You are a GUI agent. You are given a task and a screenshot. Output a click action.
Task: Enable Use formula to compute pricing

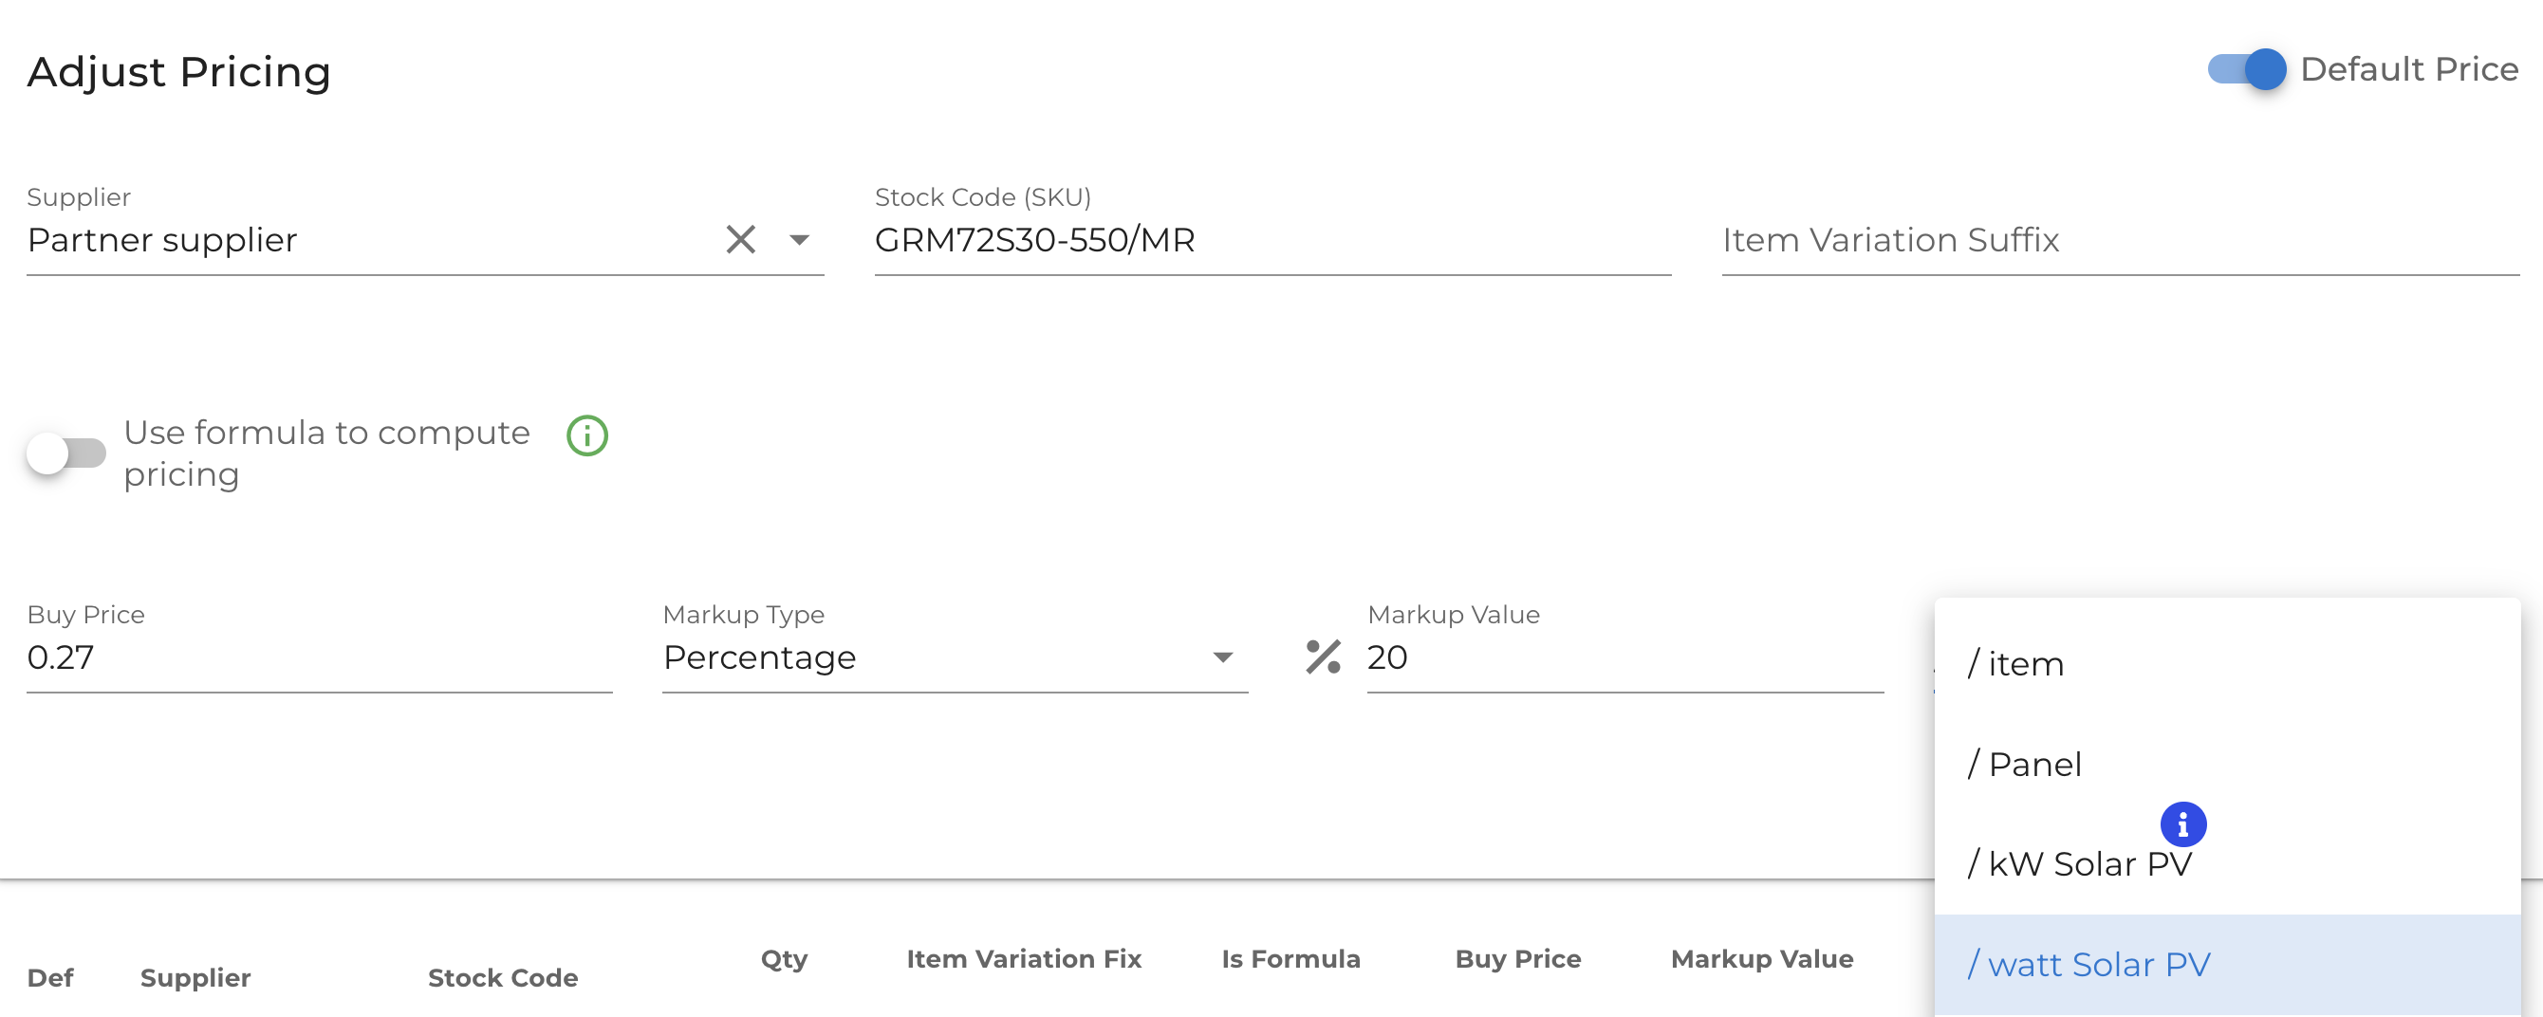(x=66, y=453)
